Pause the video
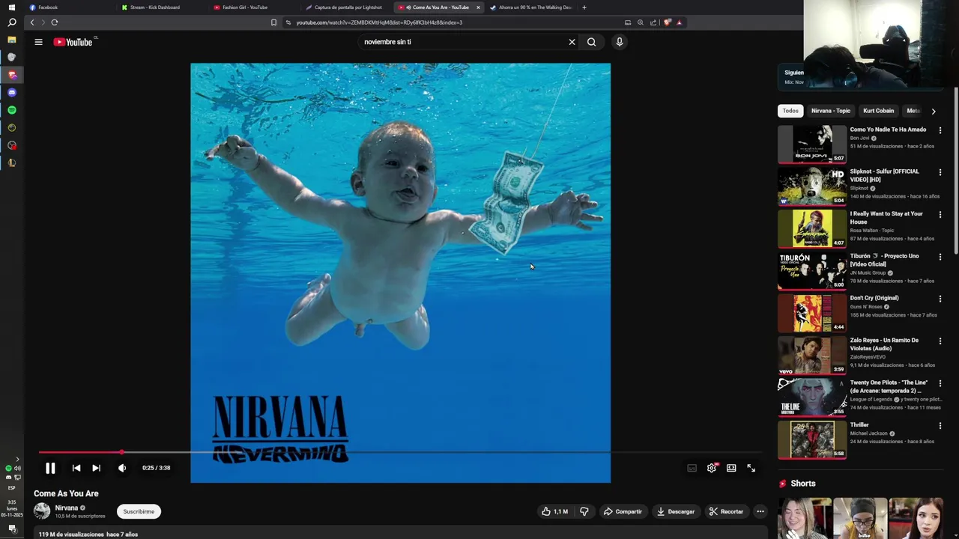The width and height of the screenshot is (959, 539). pyautogui.click(x=50, y=468)
